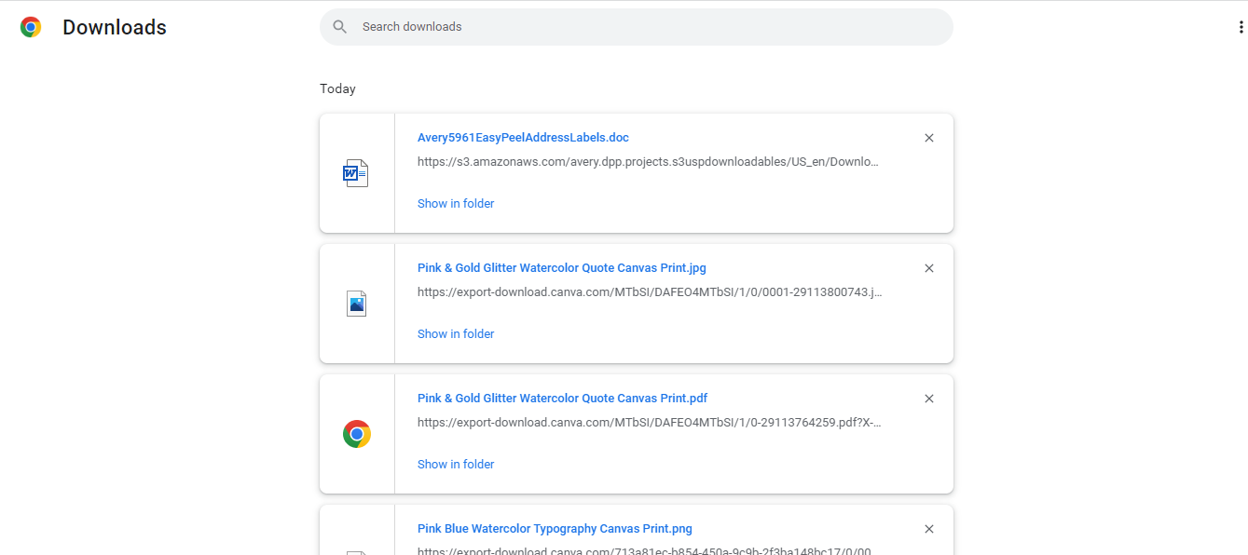
Task: Remove the Canvas Print.pdf entry from list
Action: (928, 399)
